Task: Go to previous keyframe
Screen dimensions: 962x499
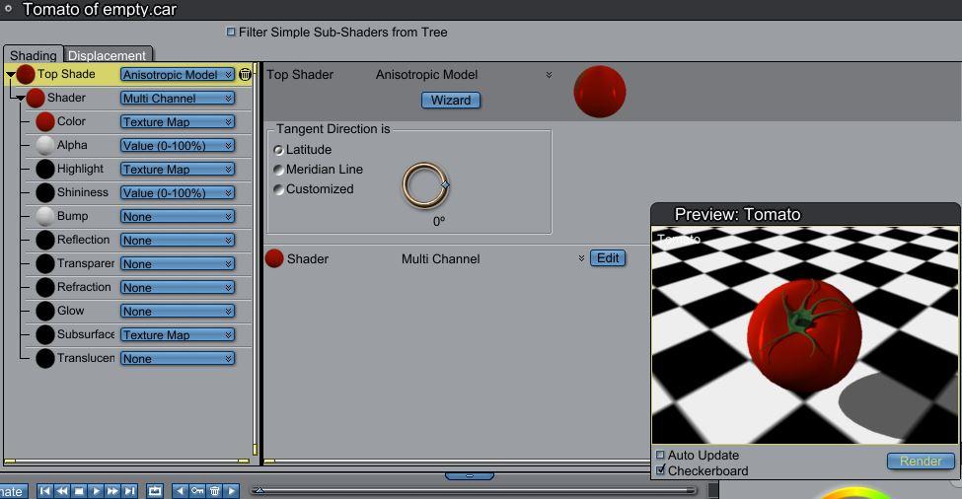Action: (x=180, y=490)
